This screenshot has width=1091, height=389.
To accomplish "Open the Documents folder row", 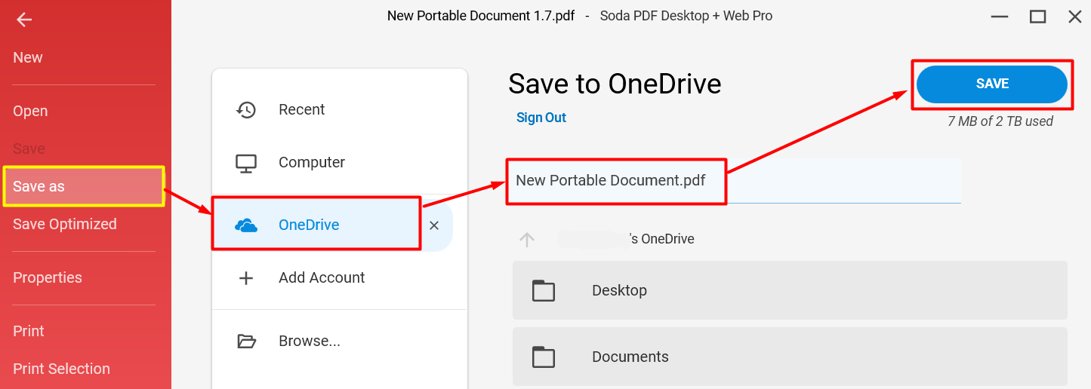I will click(x=790, y=357).
